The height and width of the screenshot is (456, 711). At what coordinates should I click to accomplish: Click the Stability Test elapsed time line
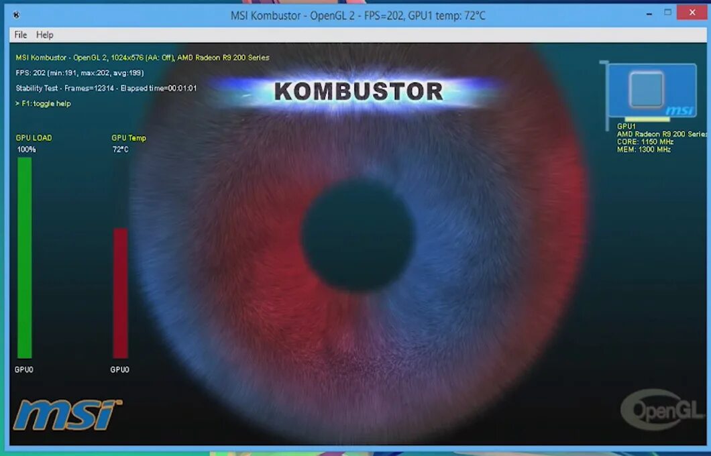[106, 89]
